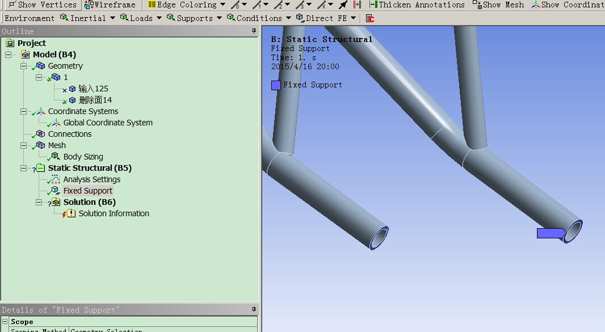This screenshot has height=332, width=605.
Task: Select the 输入125 body
Action: tap(94, 89)
